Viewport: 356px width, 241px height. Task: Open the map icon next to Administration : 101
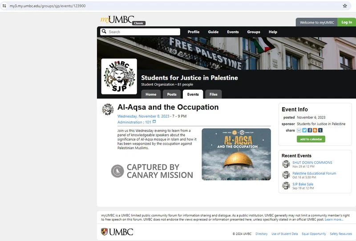[x=154, y=122]
